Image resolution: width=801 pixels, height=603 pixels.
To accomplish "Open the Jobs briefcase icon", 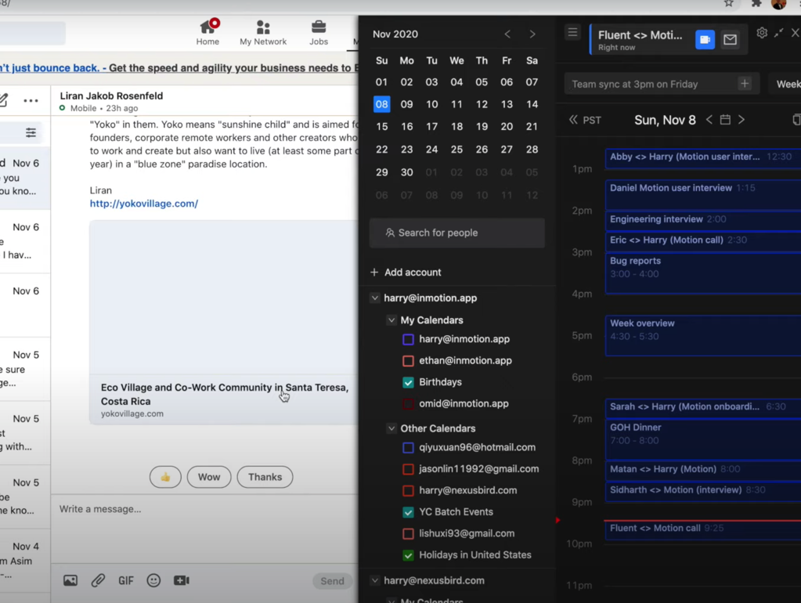I will [318, 33].
